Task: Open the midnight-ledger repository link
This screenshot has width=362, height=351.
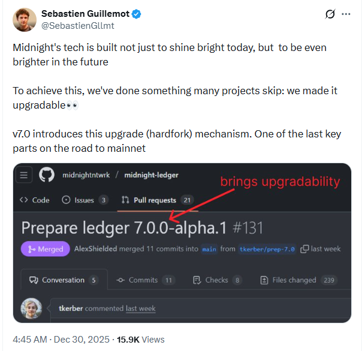Action: point(151,175)
